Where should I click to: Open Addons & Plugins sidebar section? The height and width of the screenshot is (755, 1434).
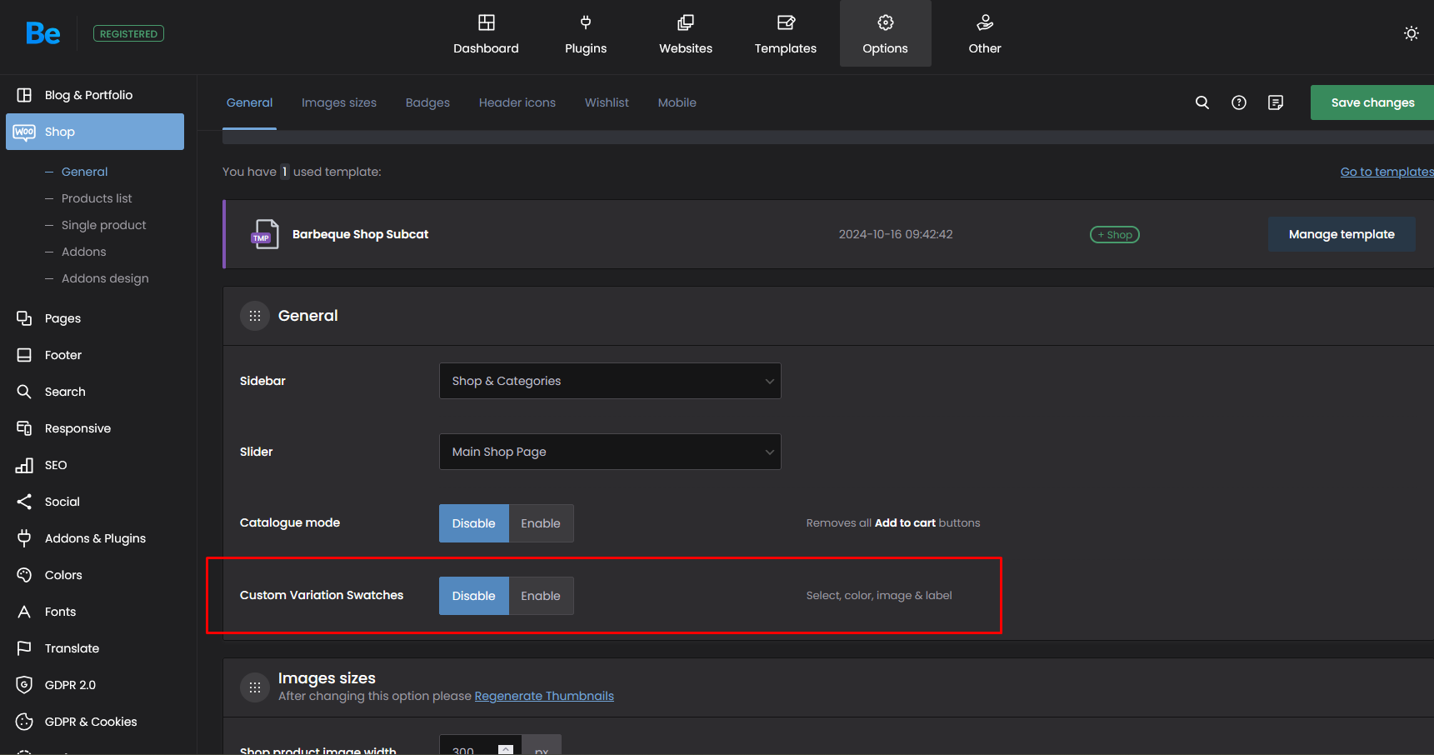click(95, 538)
